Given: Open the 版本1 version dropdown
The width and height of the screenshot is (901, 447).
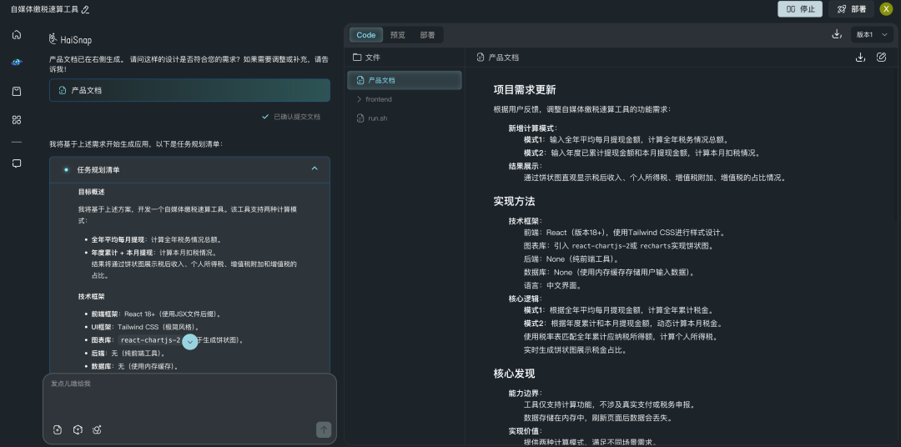Looking at the screenshot, I should point(873,34).
